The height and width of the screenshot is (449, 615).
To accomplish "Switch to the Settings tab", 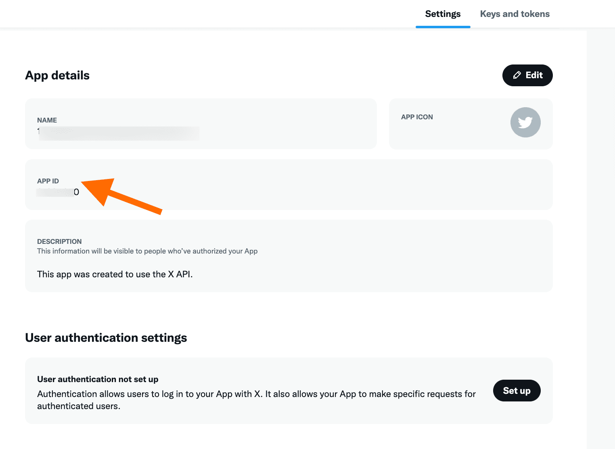I will pyautogui.click(x=443, y=14).
